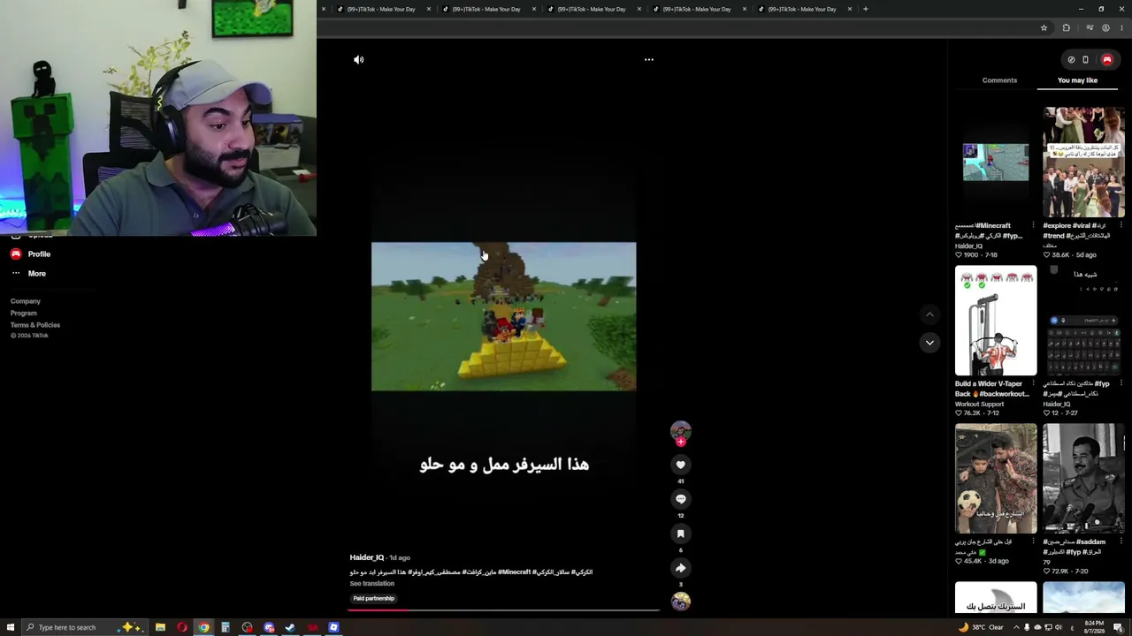Expand the Company footer section

click(x=26, y=301)
